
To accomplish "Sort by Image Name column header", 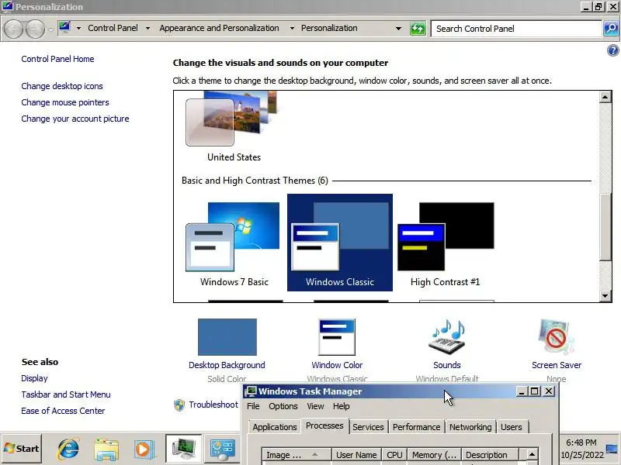I will (x=297, y=455).
